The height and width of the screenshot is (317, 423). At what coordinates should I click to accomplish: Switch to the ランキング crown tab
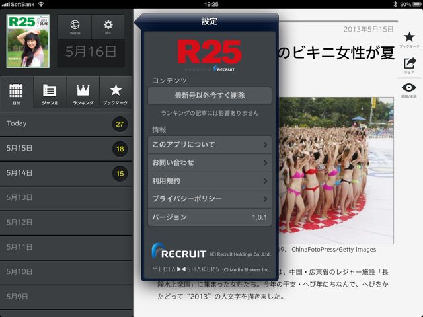click(83, 92)
